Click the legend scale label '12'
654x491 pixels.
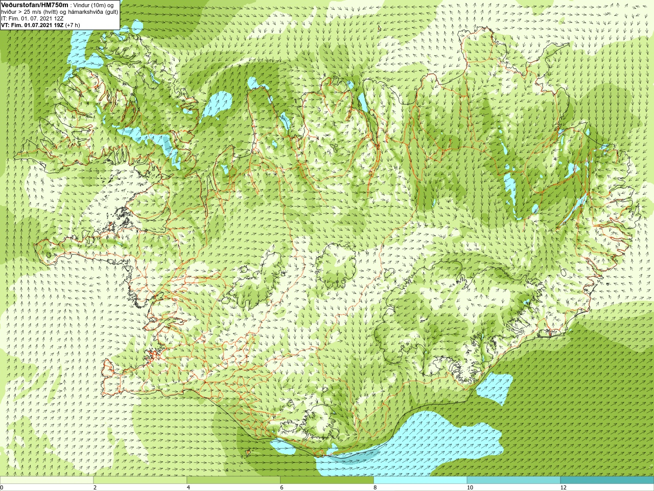[563, 487]
